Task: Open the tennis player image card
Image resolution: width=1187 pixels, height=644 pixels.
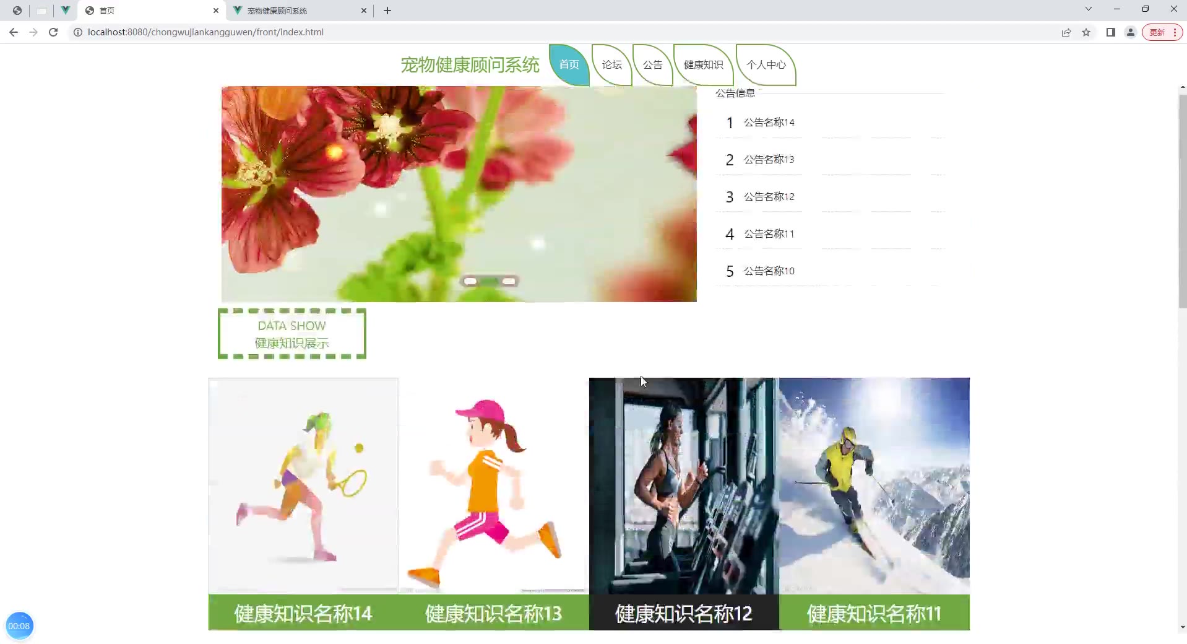Action: pos(303,486)
